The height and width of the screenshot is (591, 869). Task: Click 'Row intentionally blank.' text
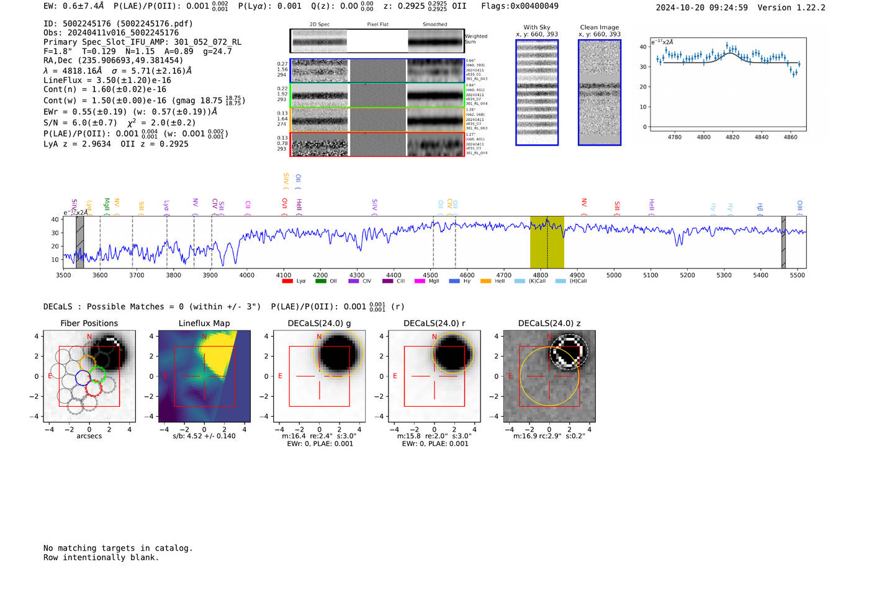click(x=101, y=558)
